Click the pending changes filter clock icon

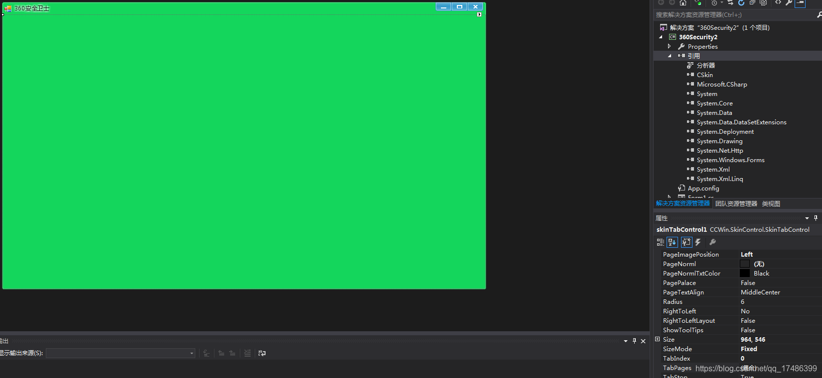click(714, 2)
